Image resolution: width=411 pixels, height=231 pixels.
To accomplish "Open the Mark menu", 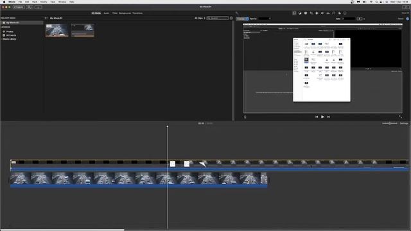I will (35, 2).
